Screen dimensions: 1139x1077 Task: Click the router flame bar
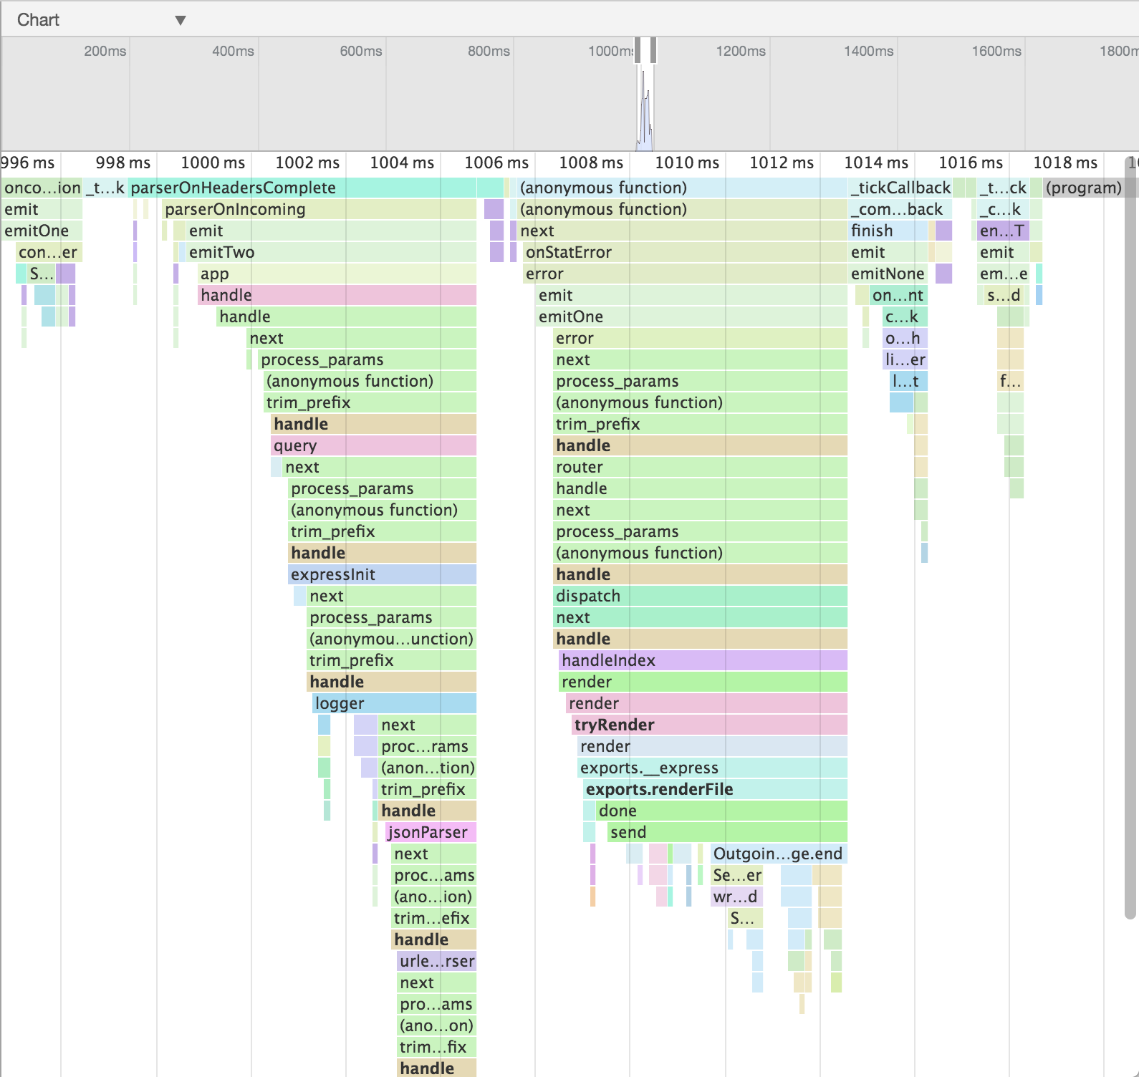click(x=700, y=467)
